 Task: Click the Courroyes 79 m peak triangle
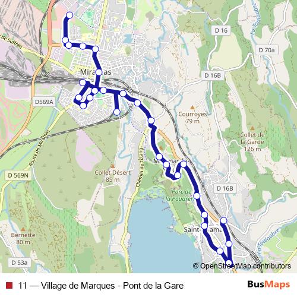pyautogui.click(x=192, y=108)
